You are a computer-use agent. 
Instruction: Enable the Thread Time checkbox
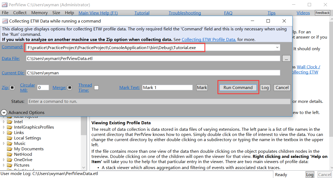point(96,88)
